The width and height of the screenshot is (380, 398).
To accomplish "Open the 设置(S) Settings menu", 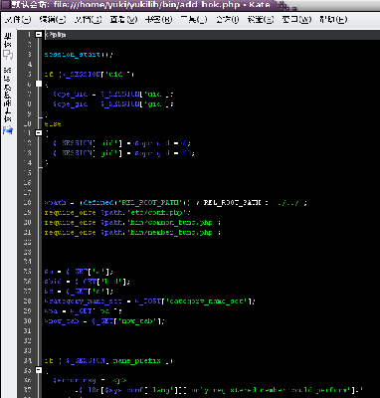I will [261, 20].
